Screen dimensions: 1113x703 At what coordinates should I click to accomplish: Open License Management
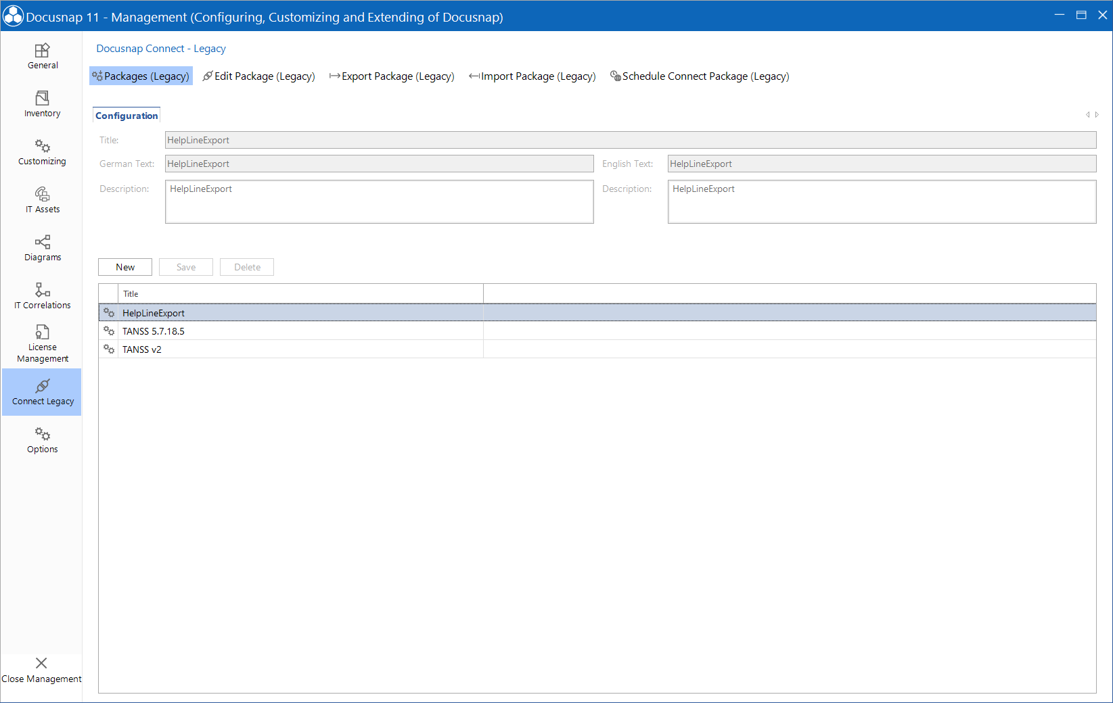click(x=42, y=343)
